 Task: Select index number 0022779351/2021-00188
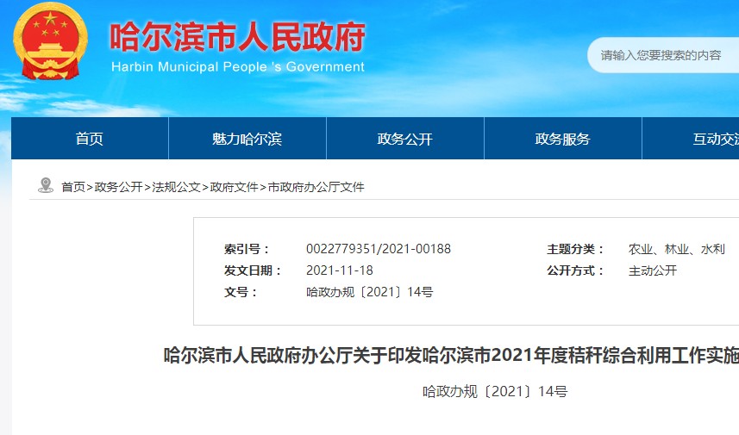click(x=379, y=249)
